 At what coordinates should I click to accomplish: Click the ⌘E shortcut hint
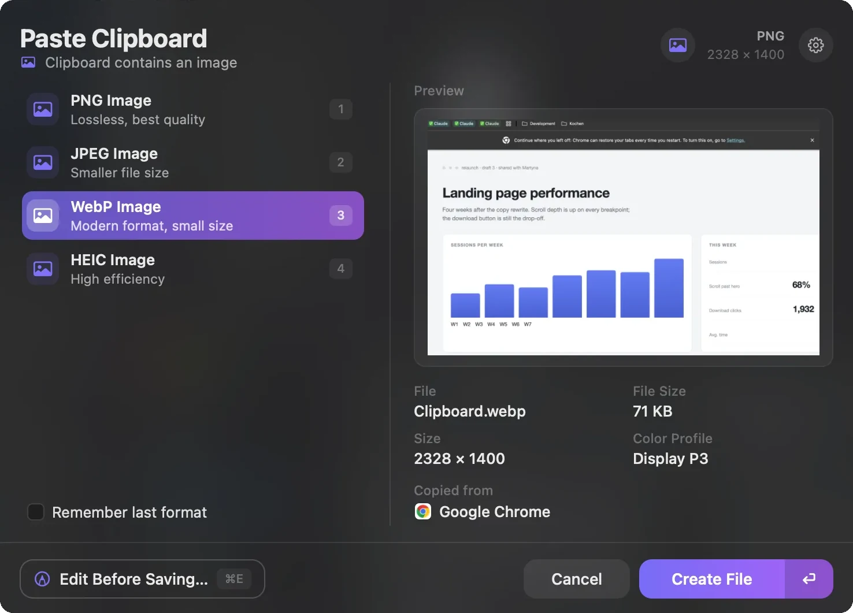[x=234, y=579]
